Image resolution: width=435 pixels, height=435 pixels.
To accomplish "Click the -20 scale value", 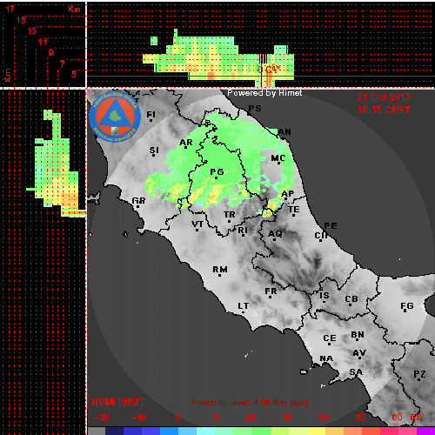I will (x=102, y=418).
